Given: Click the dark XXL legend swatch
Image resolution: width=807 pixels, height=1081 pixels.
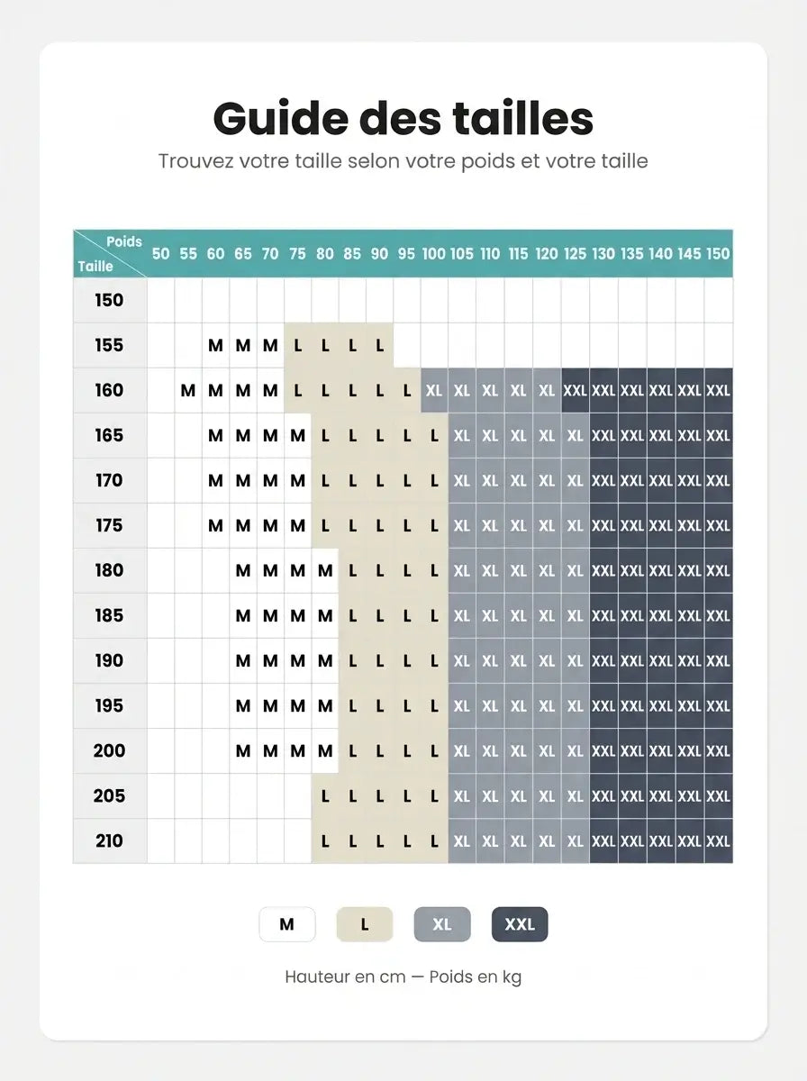Looking at the screenshot, I should 520,924.
